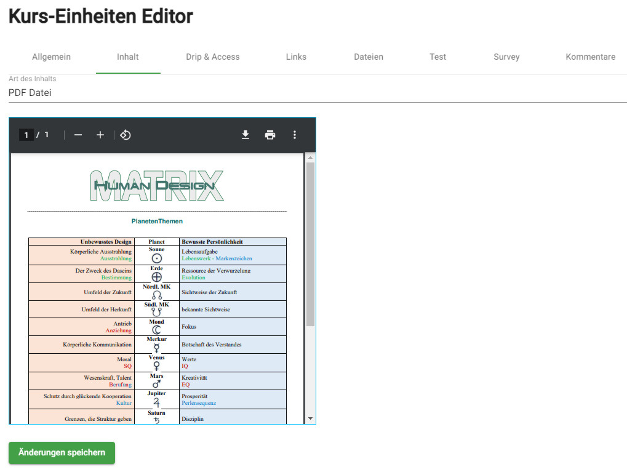
Task: Rotate the PDF page counterclockwise
Action: point(126,135)
